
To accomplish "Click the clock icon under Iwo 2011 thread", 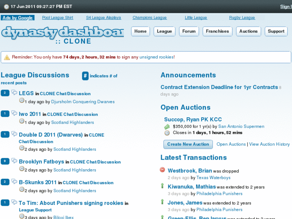I will [22, 121].
